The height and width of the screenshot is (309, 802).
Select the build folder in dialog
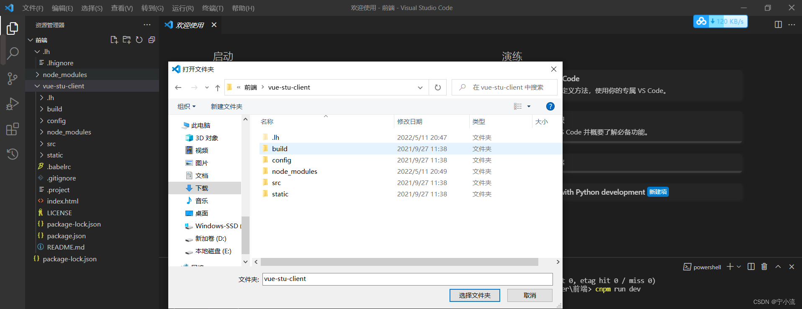(x=280, y=149)
